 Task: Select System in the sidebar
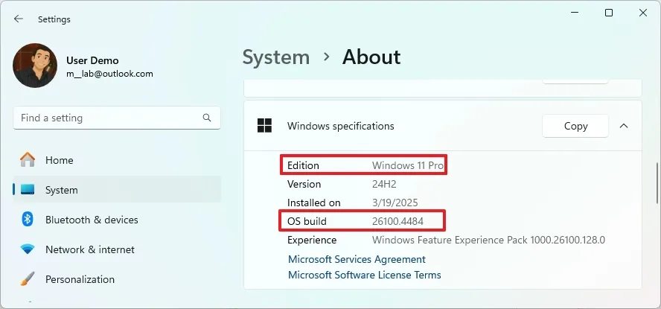point(117,190)
